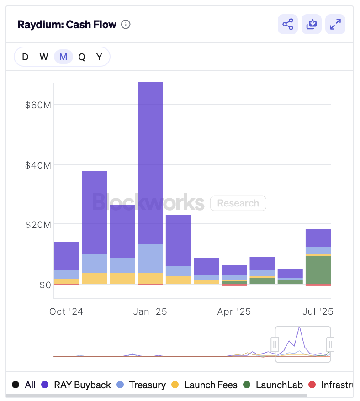Click the Research watermark badge
Screen dimensions: 360x401
coord(238,203)
